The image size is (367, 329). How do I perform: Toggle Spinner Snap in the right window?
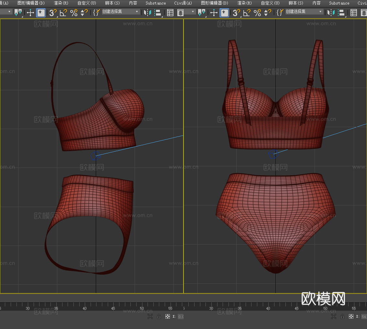(x=267, y=13)
